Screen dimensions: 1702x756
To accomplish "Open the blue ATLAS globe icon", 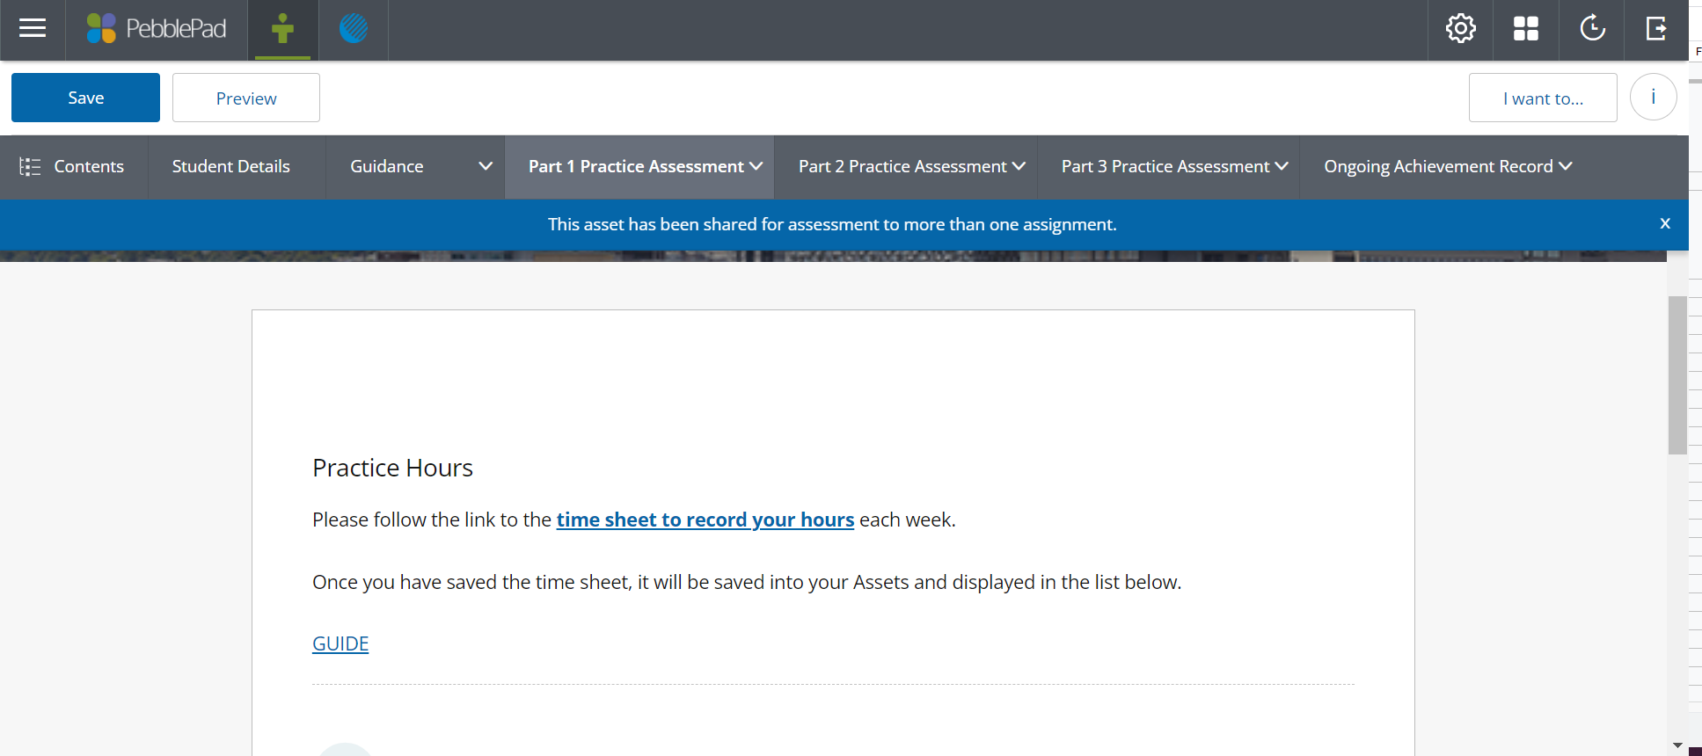I will [354, 29].
